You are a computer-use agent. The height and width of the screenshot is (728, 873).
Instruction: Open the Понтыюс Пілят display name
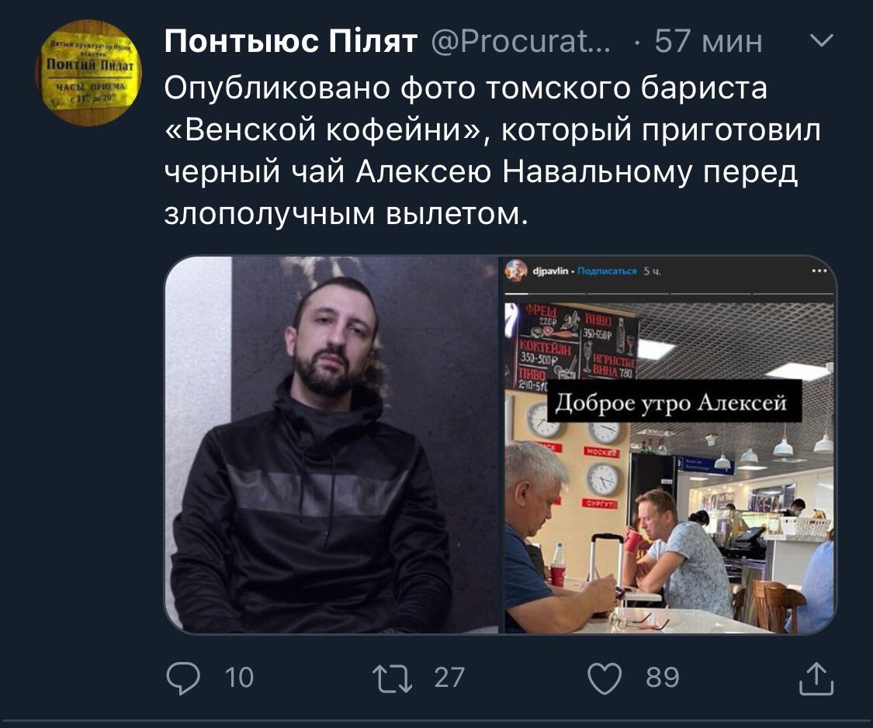[291, 41]
